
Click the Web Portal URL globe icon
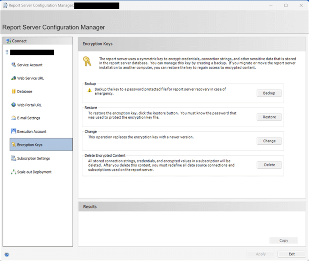(x=14, y=105)
